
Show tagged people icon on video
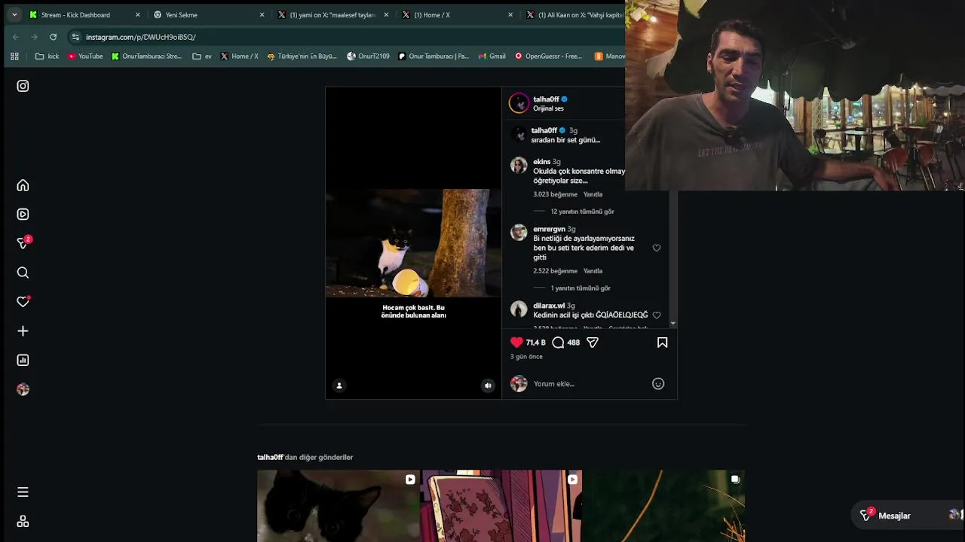point(339,385)
